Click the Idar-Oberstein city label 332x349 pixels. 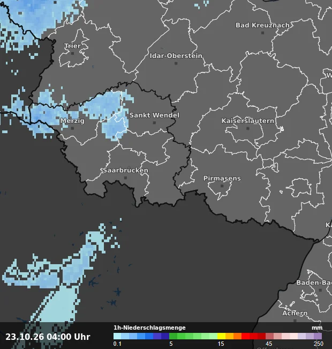[176, 56]
